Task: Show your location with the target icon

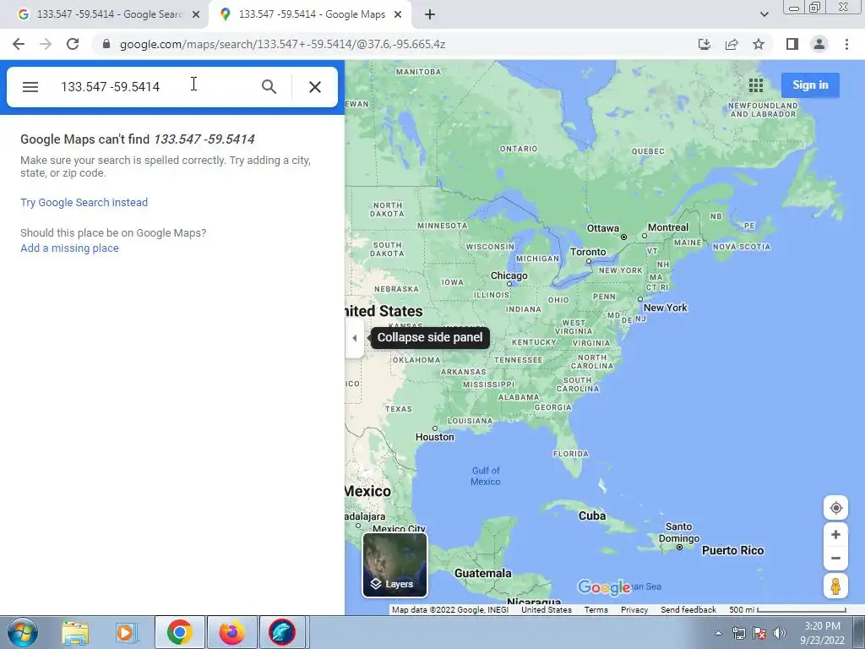Action: pyautogui.click(x=835, y=508)
